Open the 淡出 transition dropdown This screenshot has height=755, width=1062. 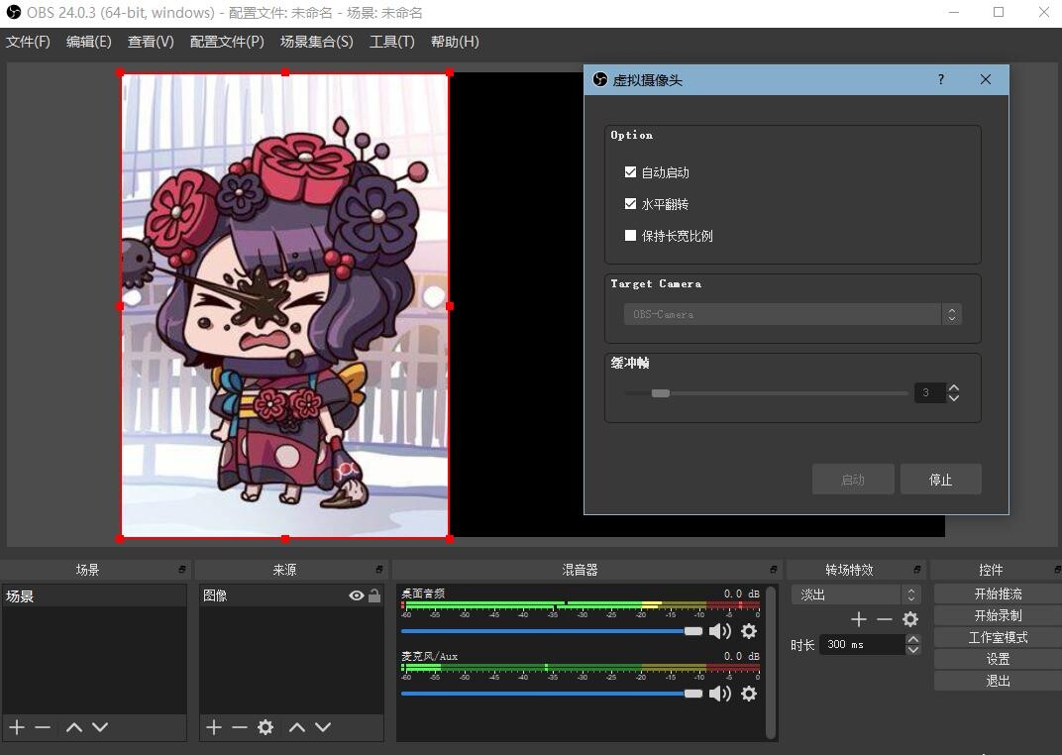pyautogui.click(x=856, y=594)
